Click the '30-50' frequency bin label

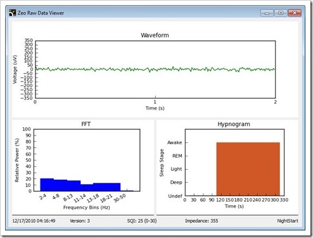[120, 198]
